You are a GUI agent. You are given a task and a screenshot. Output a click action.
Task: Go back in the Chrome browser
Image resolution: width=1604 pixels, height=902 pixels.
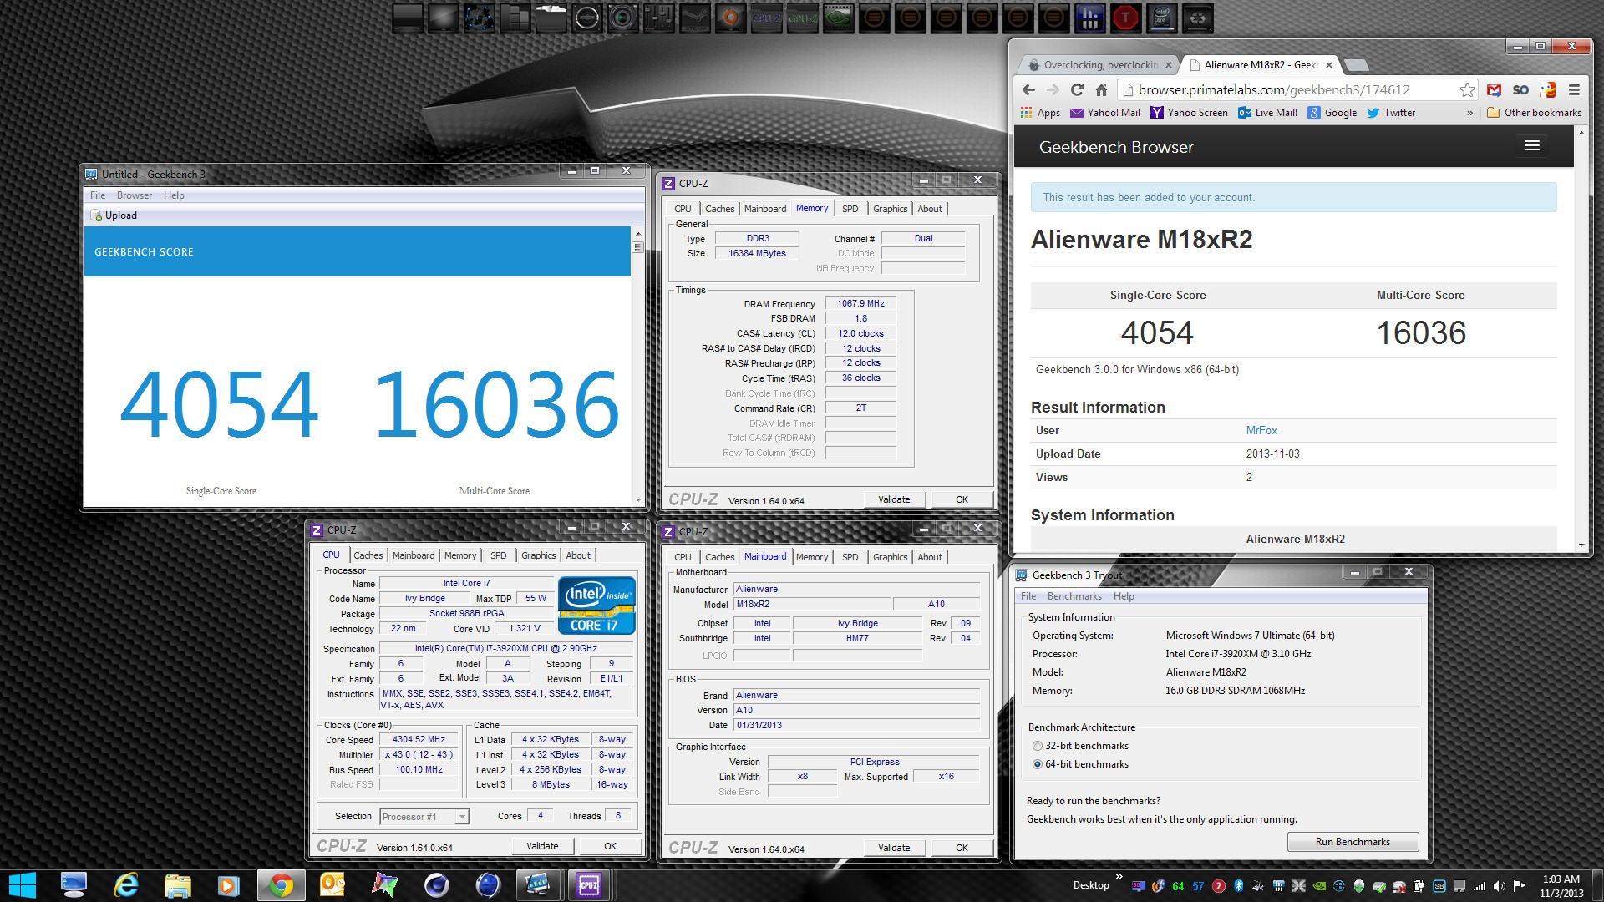click(x=1028, y=89)
